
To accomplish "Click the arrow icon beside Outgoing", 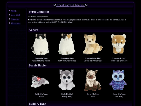I will [x=9, y=19].
